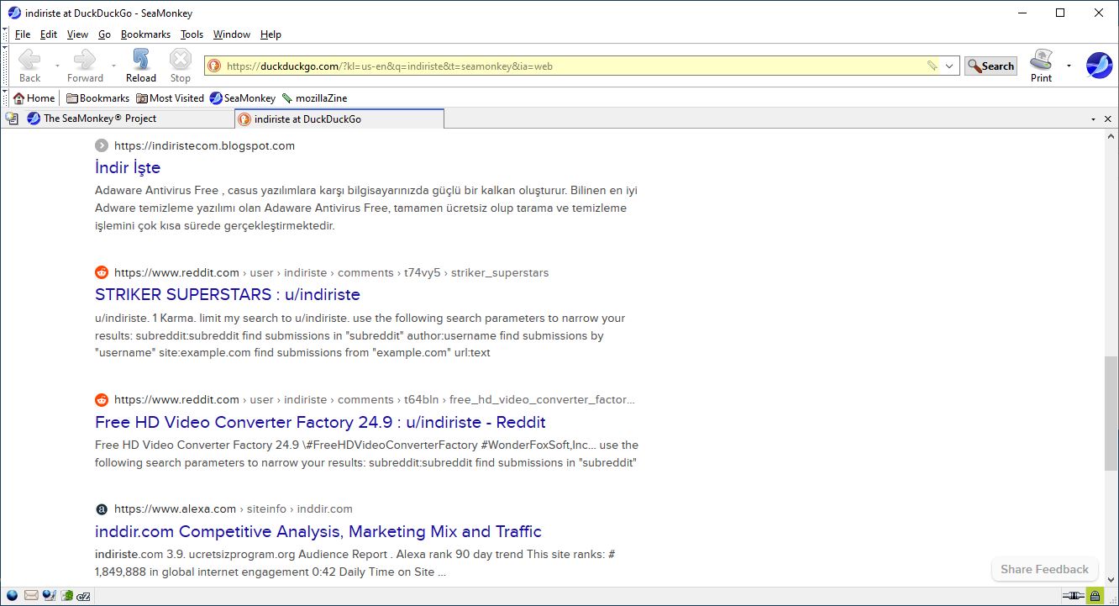Click the Share Feedback button

[x=1044, y=569]
